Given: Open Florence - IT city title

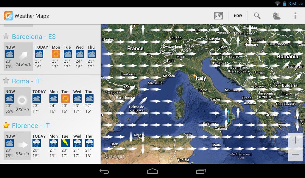Looking at the screenshot, I should pyautogui.click(x=31, y=126).
